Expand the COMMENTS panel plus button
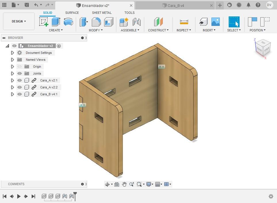Viewport: 277px width, 203px height. 82,184
